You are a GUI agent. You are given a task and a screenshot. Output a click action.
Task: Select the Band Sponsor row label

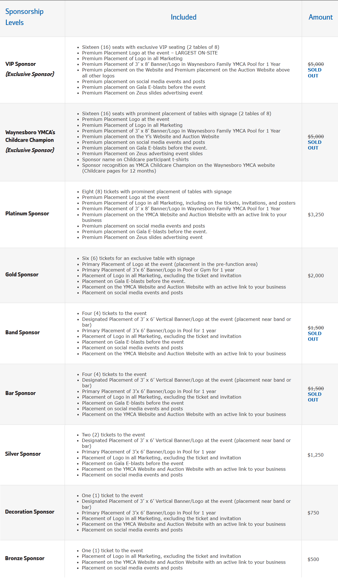pyautogui.click(x=22, y=333)
